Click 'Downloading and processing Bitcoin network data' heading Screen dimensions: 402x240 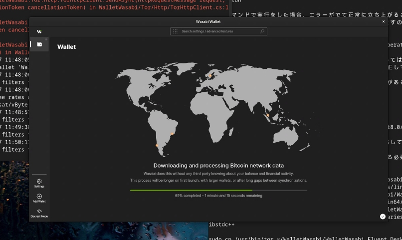pos(218,166)
